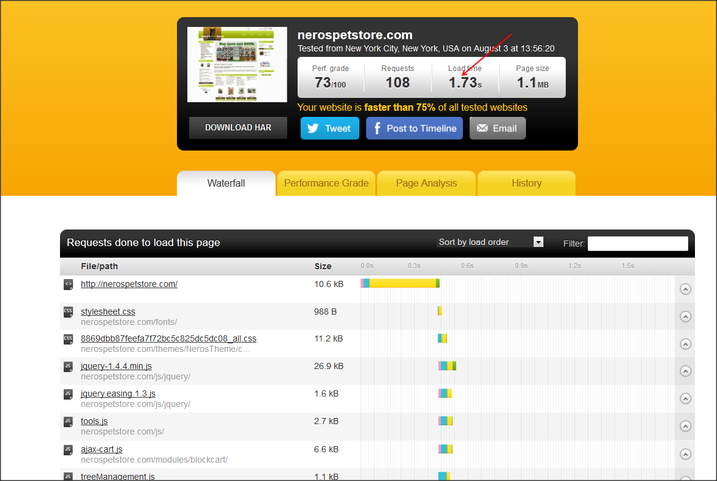
Task: Click the nerospetstore.com heading text
Action: point(355,35)
